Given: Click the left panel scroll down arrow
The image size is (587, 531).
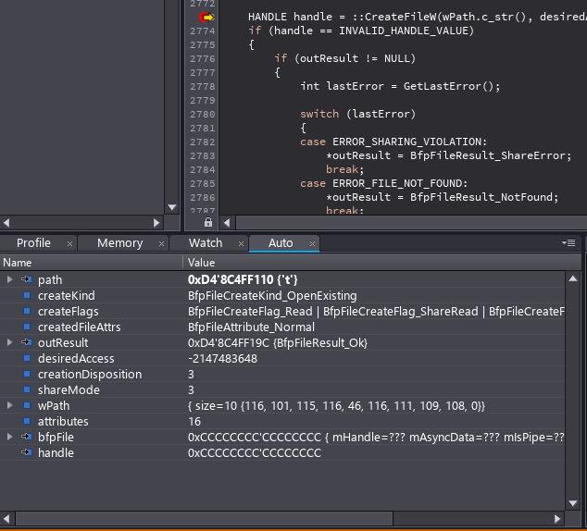Looking at the screenshot, I should [172, 207].
